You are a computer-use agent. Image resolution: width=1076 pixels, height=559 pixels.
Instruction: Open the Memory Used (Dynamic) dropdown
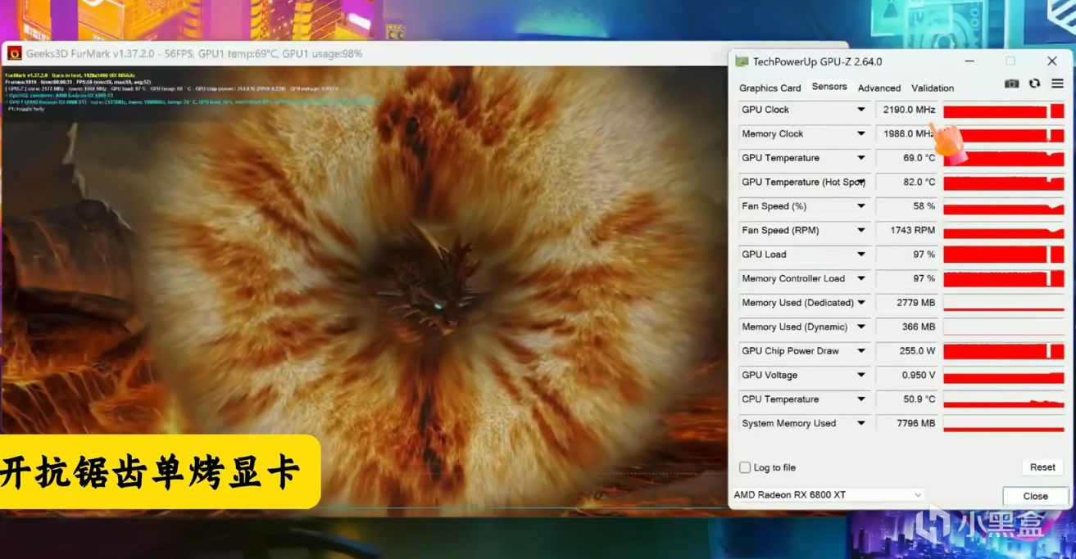pyautogui.click(x=861, y=327)
